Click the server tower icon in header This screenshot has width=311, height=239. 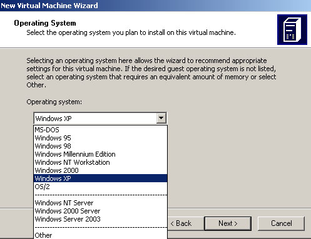(292, 29)
